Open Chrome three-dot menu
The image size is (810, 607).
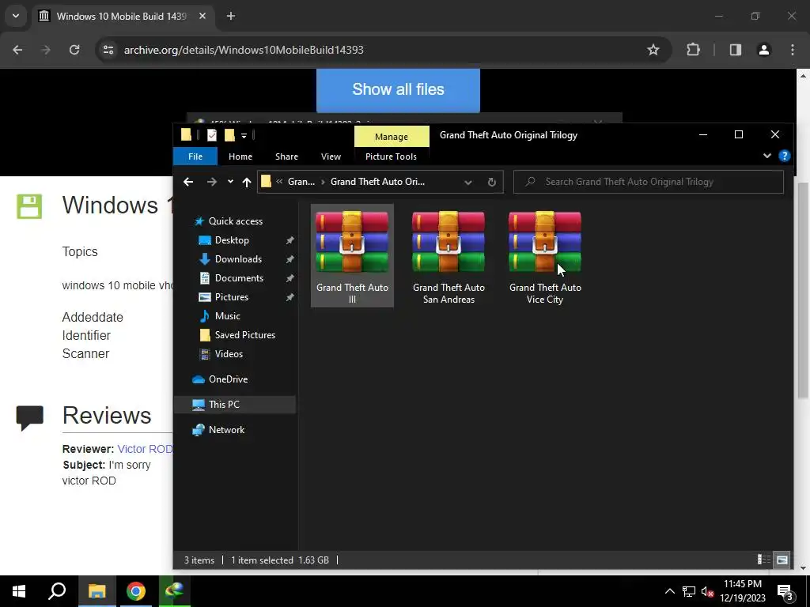[x=793, y=50]
